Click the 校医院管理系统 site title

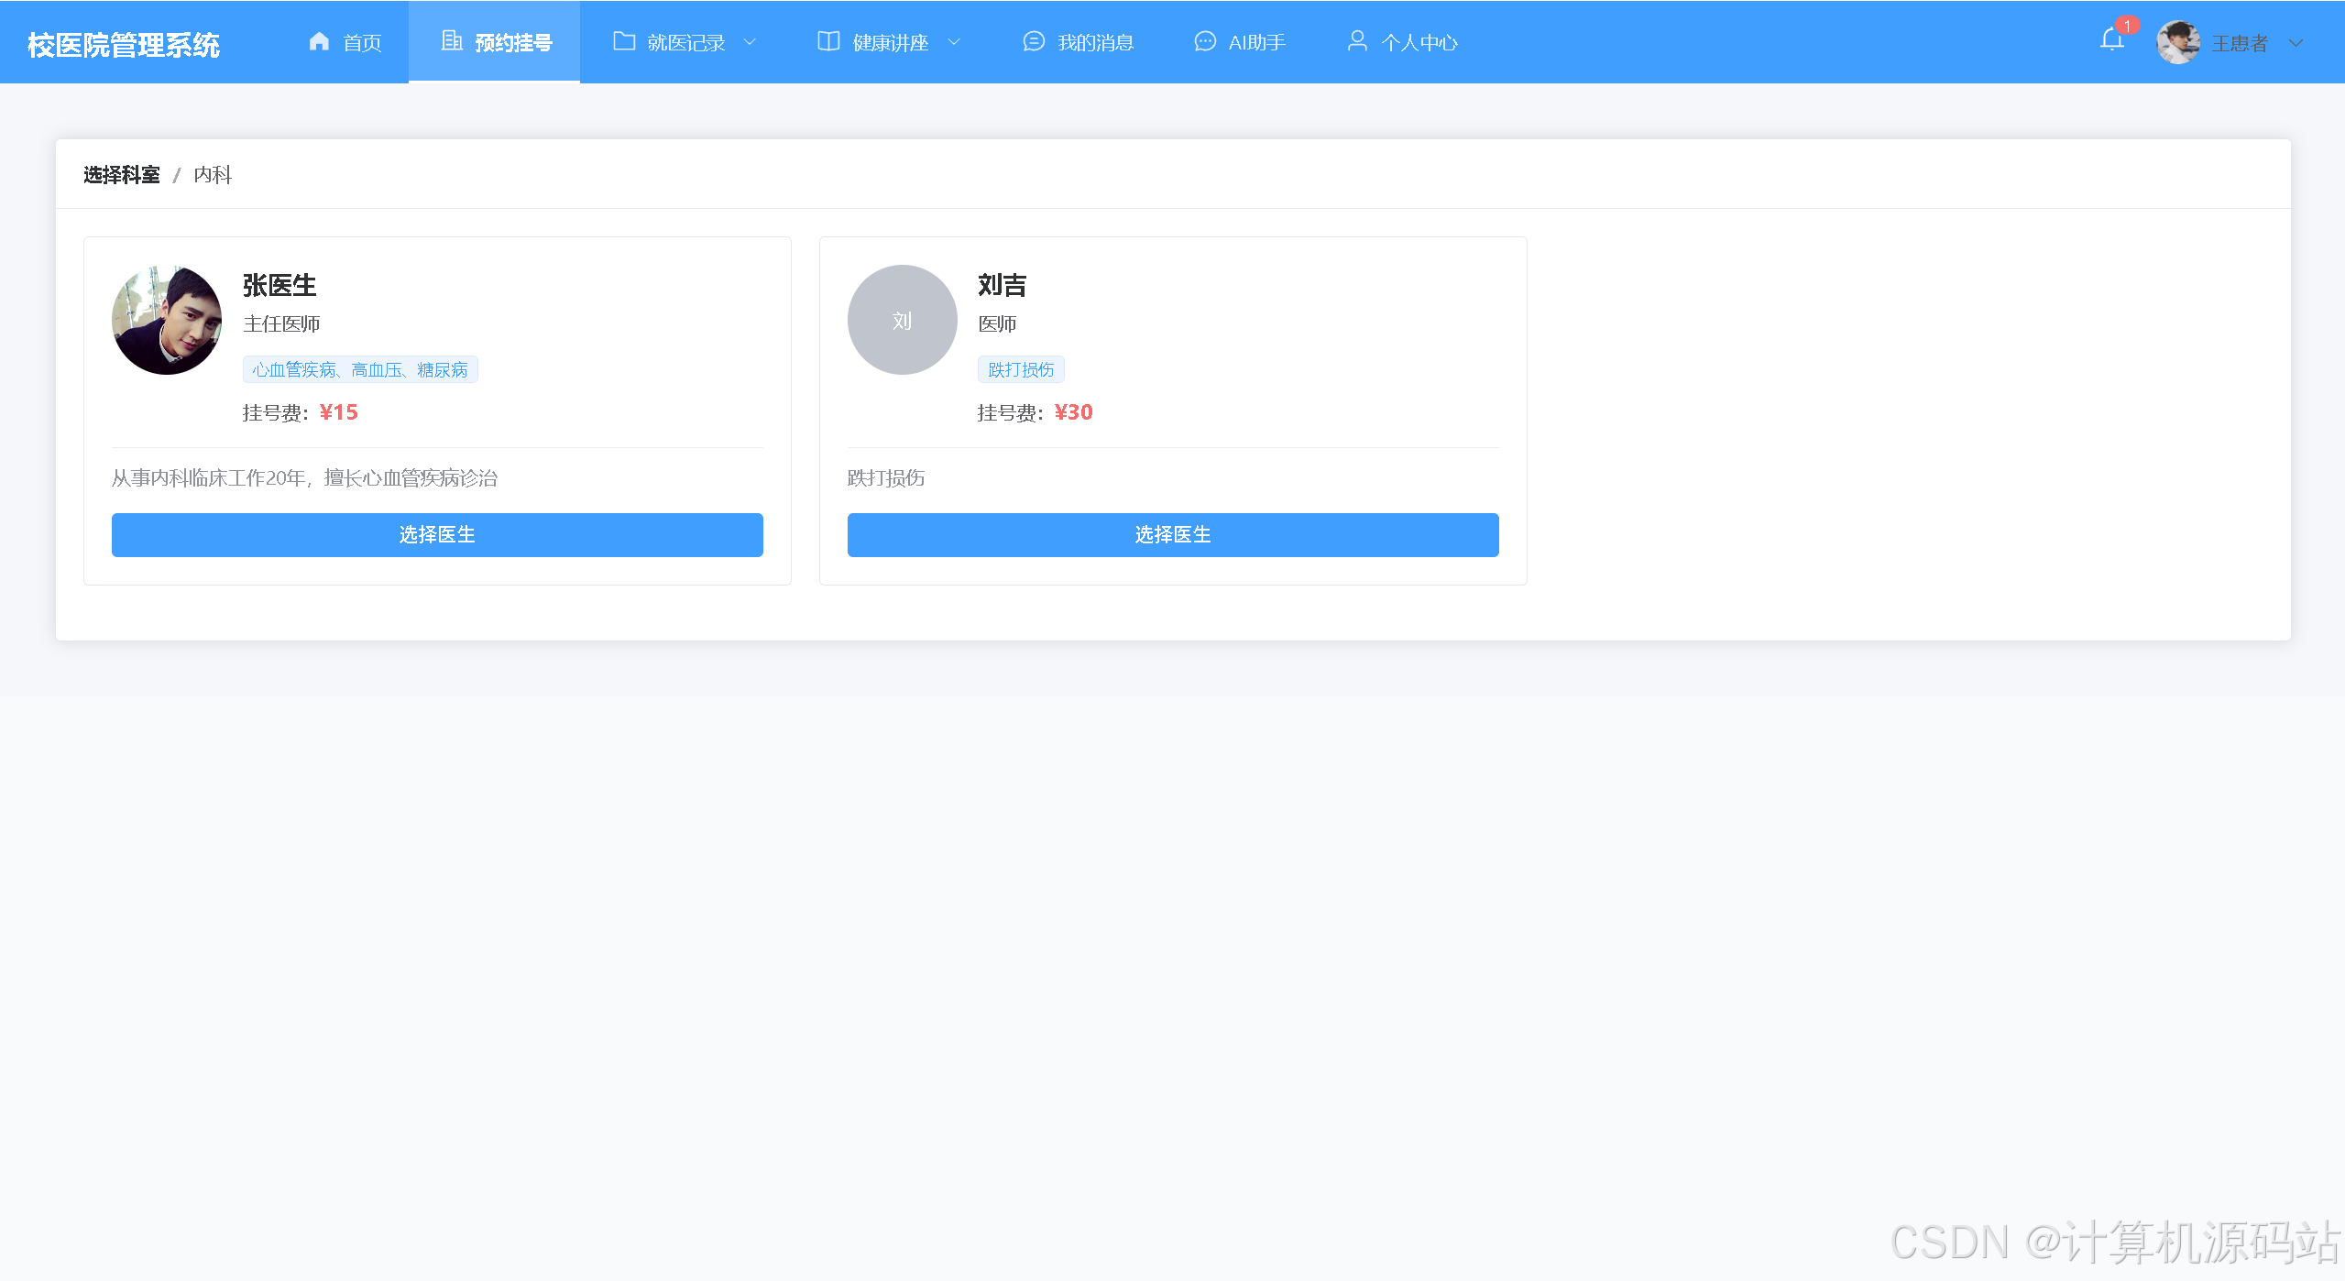point(124,45)
